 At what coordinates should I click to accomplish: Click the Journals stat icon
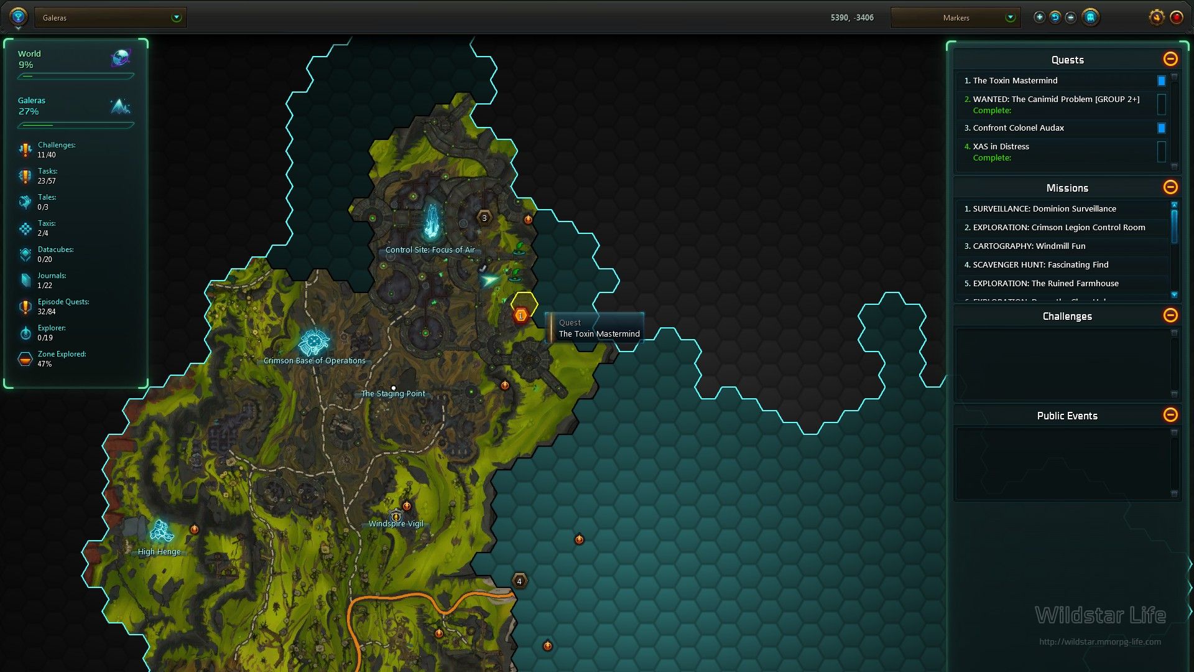(x=25, y=281)
